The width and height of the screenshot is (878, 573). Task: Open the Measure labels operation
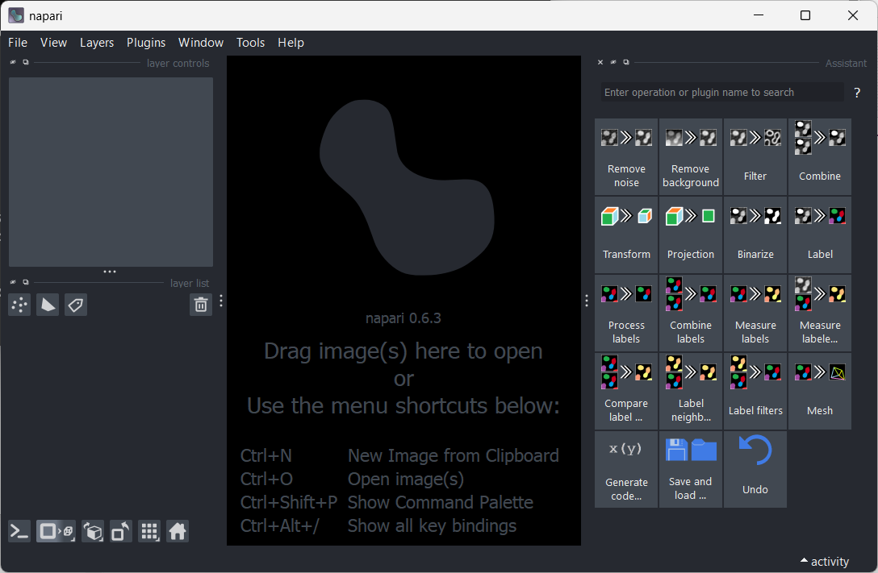(755, 313)
